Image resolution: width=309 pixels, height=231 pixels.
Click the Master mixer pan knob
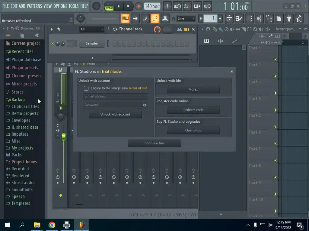(x=60, y=117)
